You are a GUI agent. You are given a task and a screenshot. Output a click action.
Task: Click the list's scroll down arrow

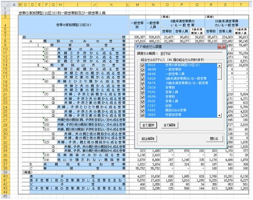219,115
